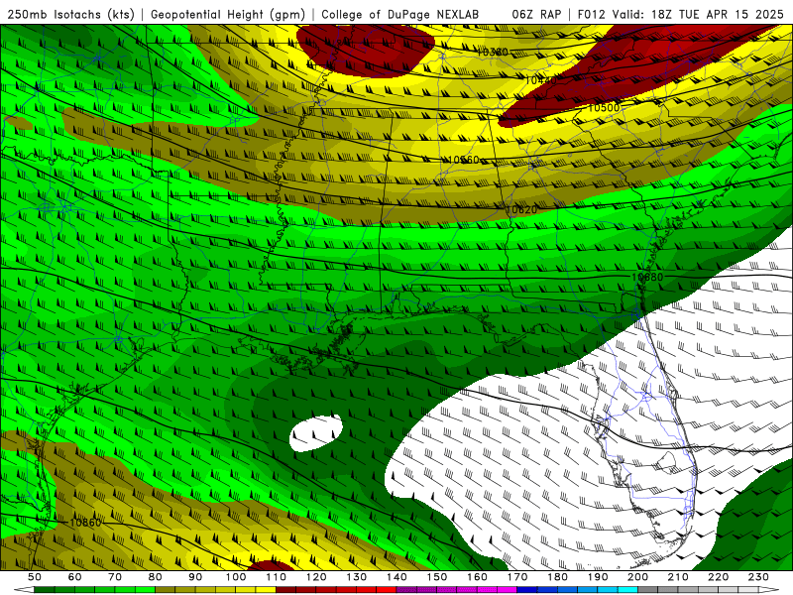This screenshot has height=595, width=793.
Task: Click the 130 value on the color scale
Action: tap(357, 577)
